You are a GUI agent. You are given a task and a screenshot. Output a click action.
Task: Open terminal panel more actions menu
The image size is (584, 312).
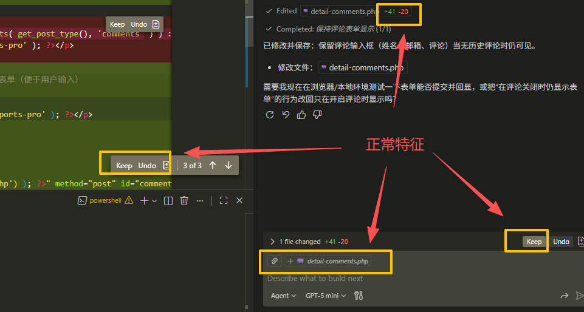coord(200,201)
